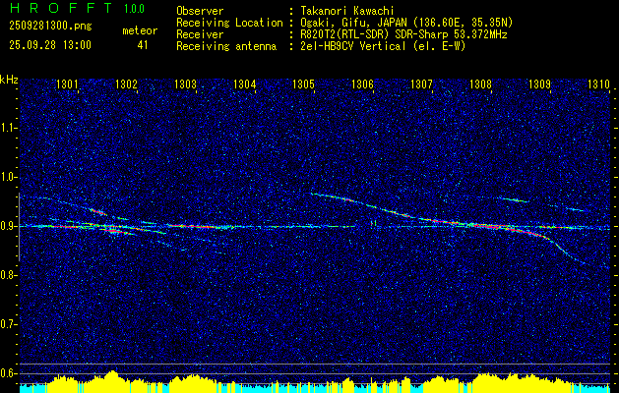The image size is (619, 393).
Task: Click the 1302 time marker
Action: [126, 84]
